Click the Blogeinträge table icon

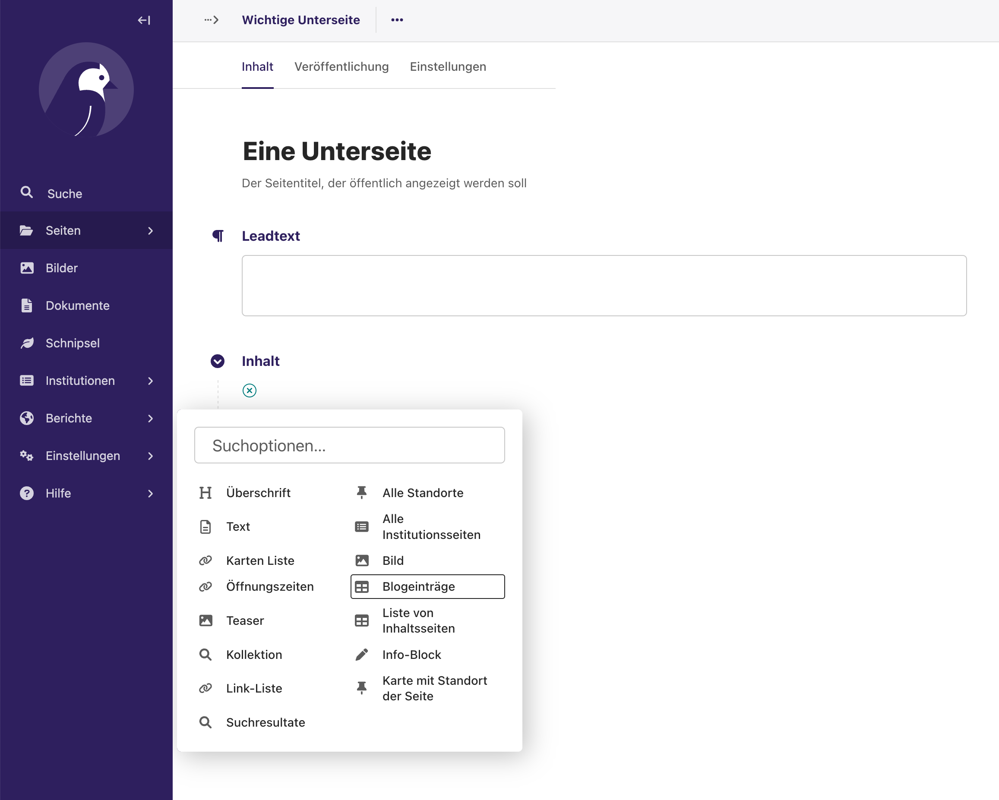(x=362, y=586)
